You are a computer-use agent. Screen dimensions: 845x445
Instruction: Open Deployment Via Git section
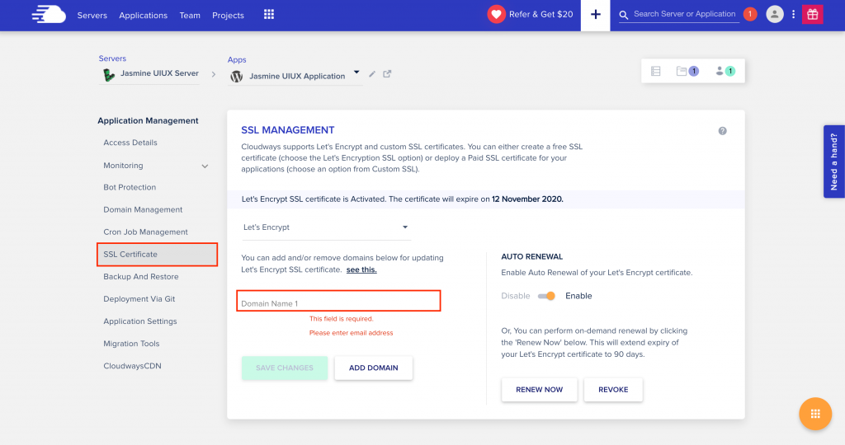click(139, 298)
